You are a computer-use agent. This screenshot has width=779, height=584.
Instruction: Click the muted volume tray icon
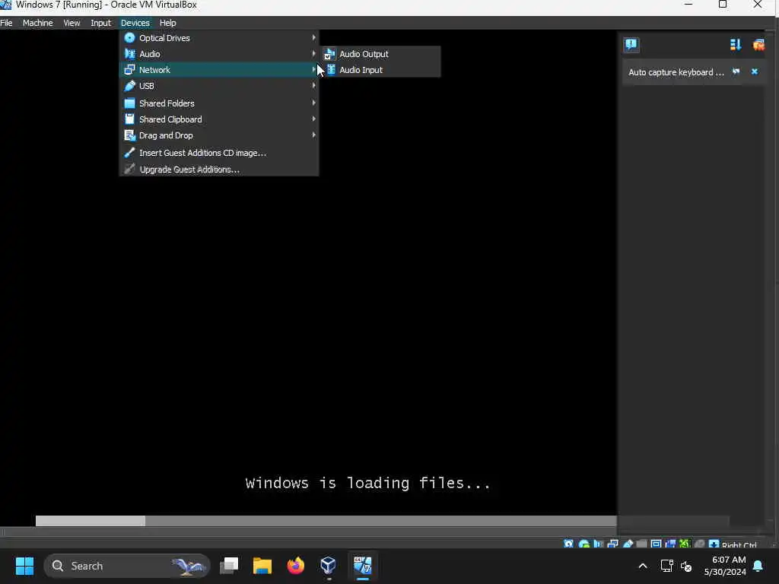pos(687,566)
